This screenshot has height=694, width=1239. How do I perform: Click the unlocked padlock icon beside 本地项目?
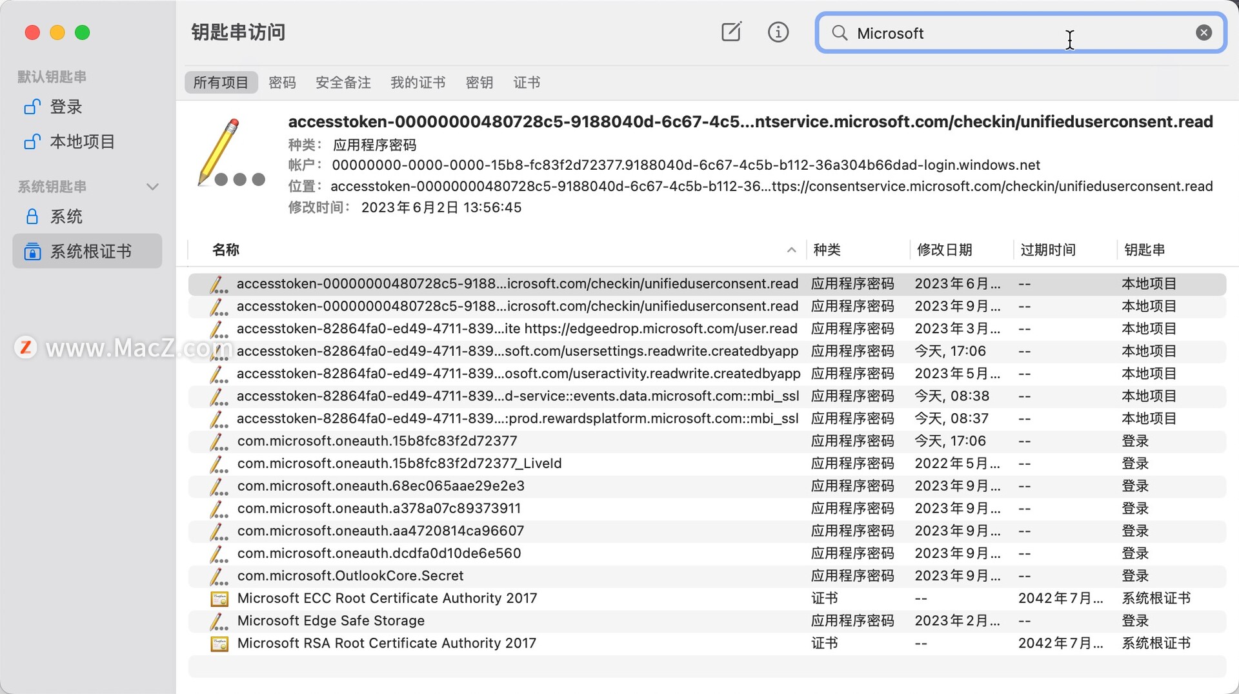[x=32, y=141]
